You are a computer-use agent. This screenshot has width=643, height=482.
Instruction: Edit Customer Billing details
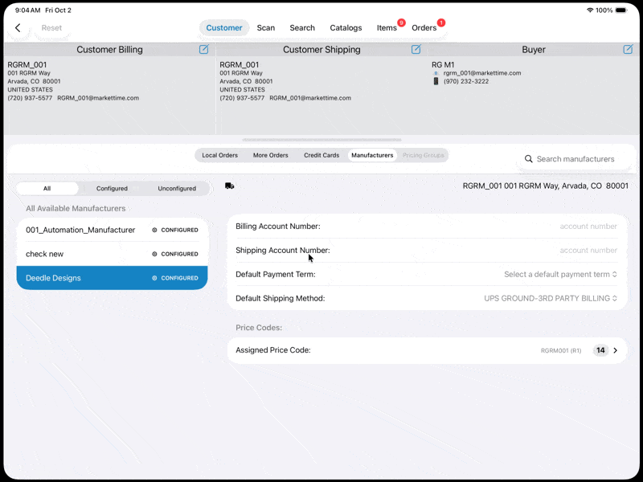tap(204, 49)
